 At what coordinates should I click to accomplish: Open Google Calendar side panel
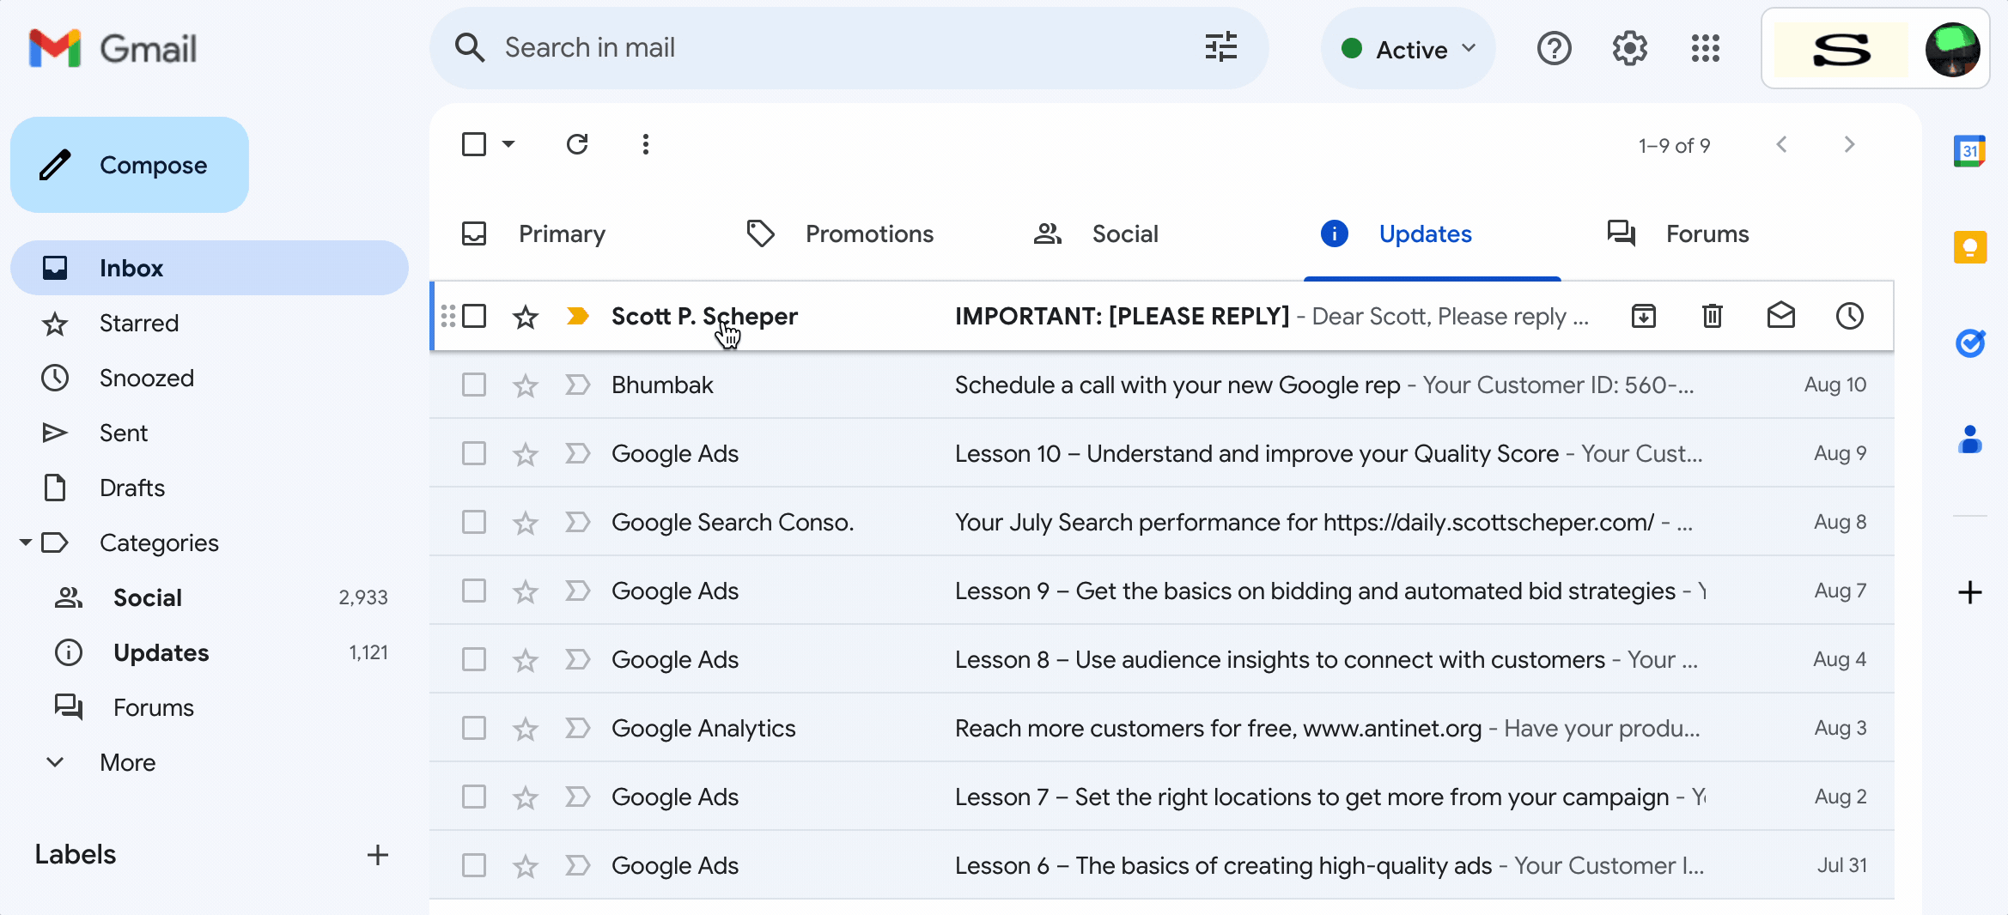tap(1969, 152)
